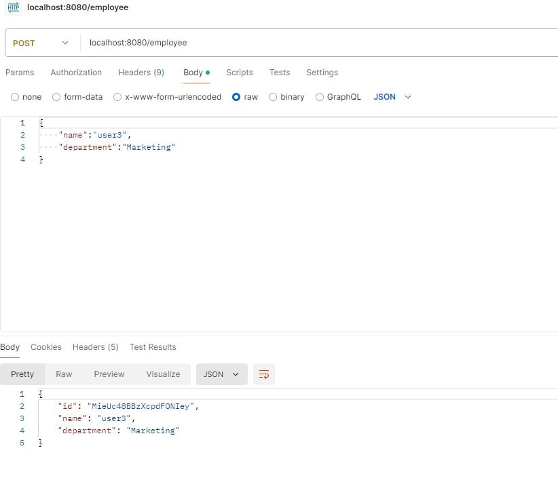
Task: Expand the request body JSON format dropdown
Action: tap(392, 97)
